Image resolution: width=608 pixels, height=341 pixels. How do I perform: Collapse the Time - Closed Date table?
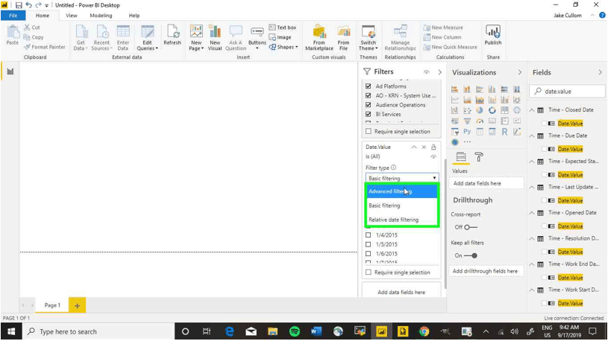[x=532, y=110]
